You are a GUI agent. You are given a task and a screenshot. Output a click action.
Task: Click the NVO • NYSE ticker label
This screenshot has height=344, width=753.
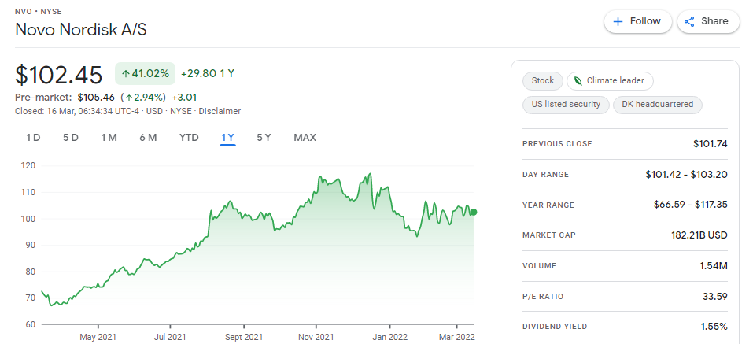[x=39, y=10]
